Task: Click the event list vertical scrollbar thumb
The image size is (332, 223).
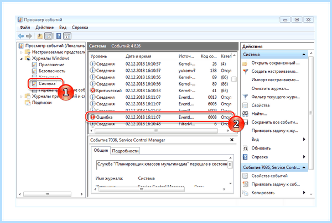Action: coord(234,79)
